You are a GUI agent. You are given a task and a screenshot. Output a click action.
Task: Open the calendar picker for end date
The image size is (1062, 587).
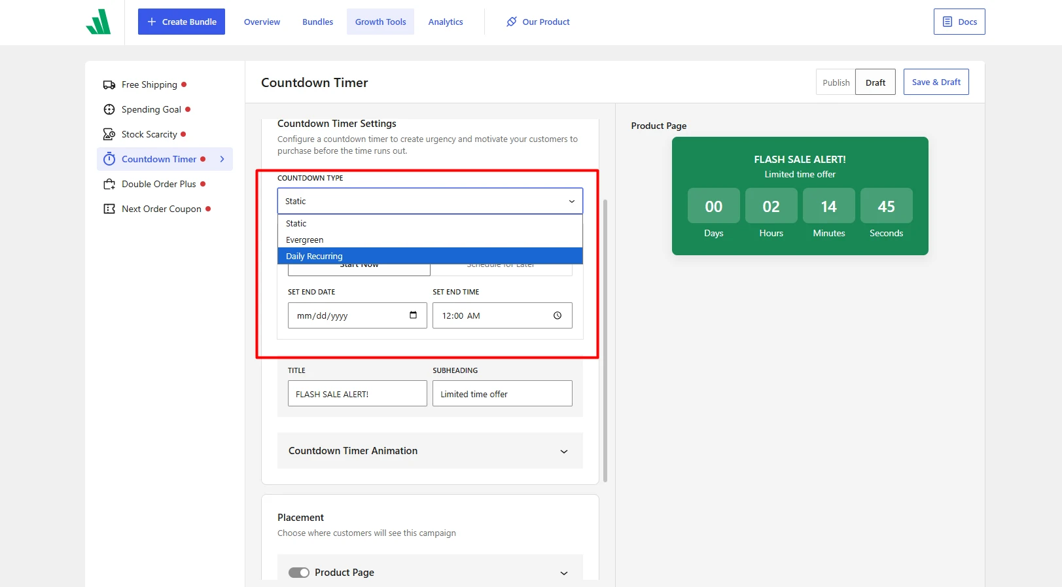[413, 315]
